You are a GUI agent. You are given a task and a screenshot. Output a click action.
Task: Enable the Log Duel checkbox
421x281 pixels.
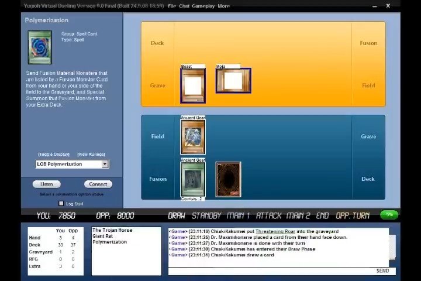point(61,204)
